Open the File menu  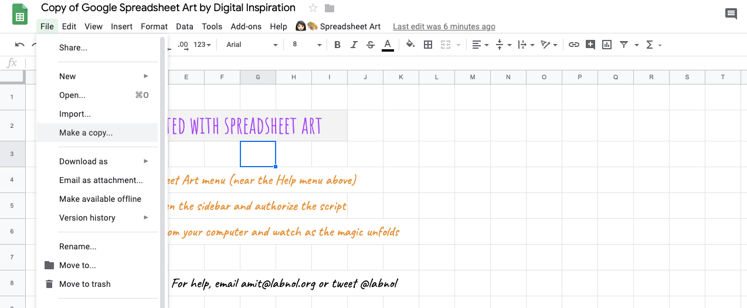[47, 26]
